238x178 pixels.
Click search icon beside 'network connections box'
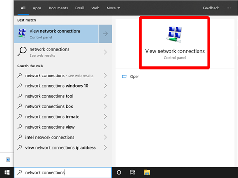[x=20, y=106]
